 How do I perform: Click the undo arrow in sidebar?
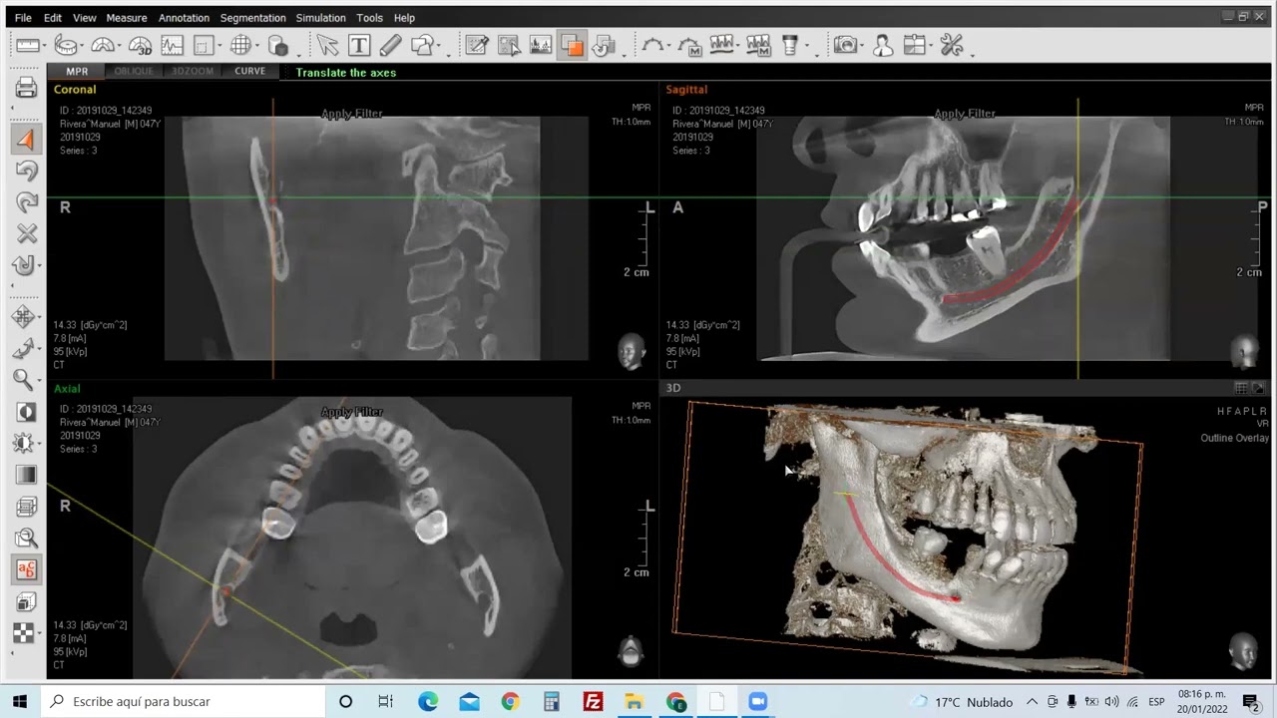pos(26,171)
